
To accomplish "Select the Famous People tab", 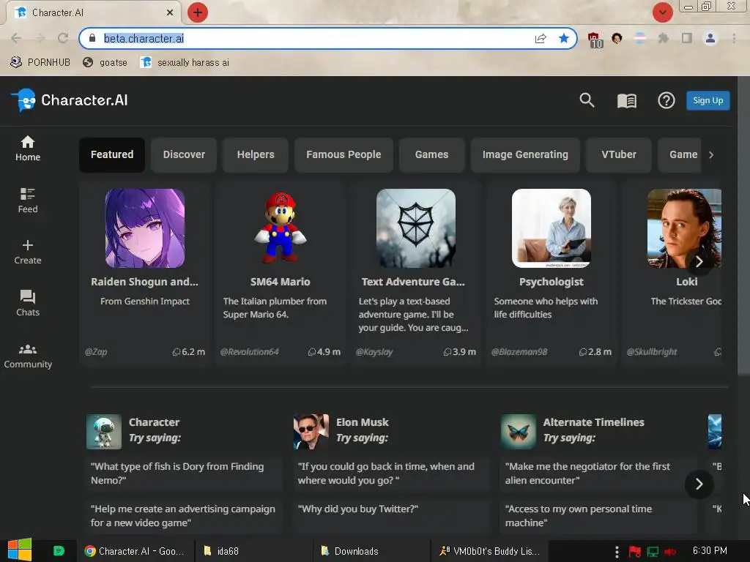I will tap(344, 155).
